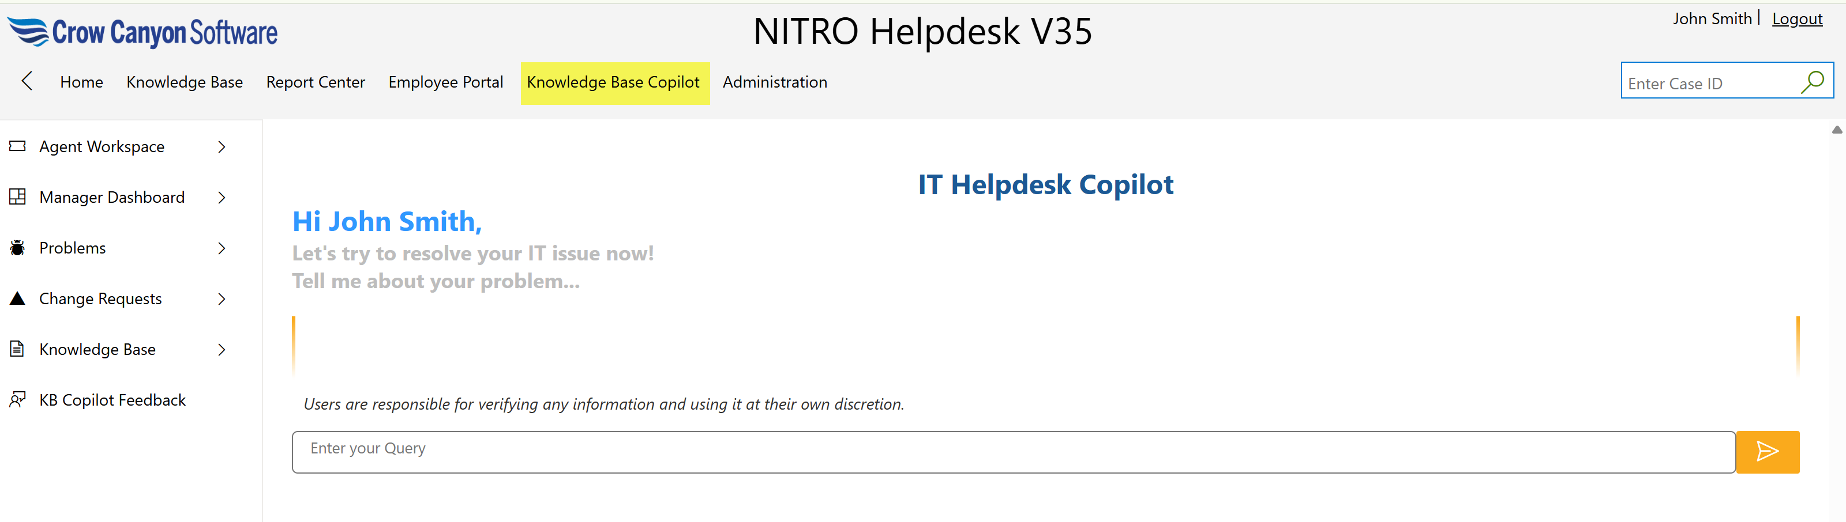Expand the Change Requests chevron
Viewport: 1846px width, 522px height.
pyautogui.click(x=222, y=298)
